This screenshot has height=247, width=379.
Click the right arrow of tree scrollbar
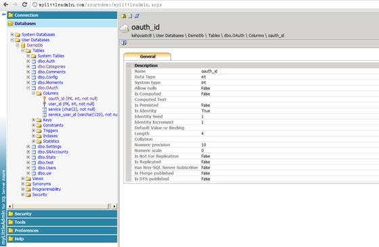pos(114,206)
